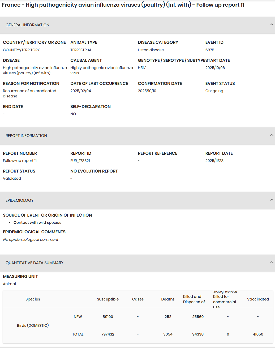The width and height of the screenshot is (275, 348).
Task: Click the Species column header
Action: click(x=33, y=299)
